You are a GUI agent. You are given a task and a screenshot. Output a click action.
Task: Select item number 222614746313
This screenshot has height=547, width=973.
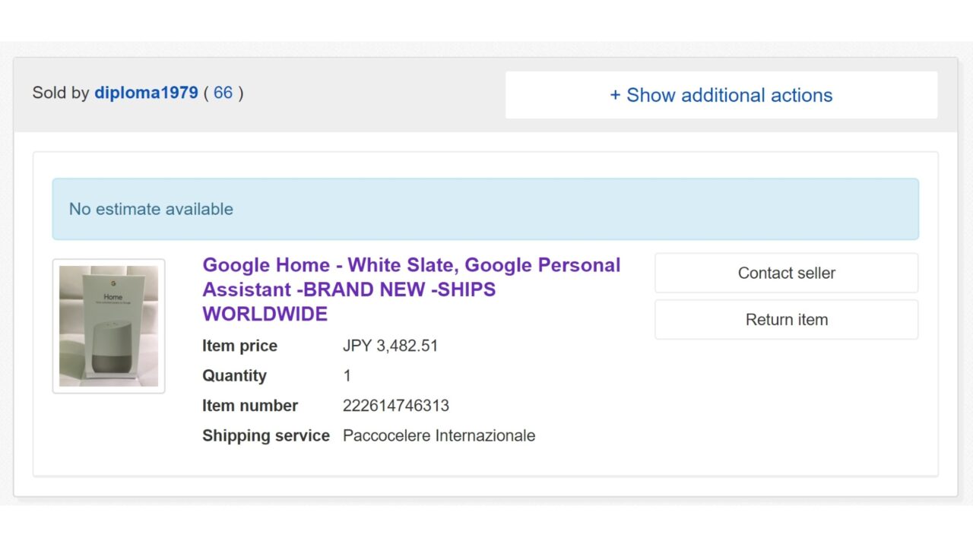[x=396, y=406]
